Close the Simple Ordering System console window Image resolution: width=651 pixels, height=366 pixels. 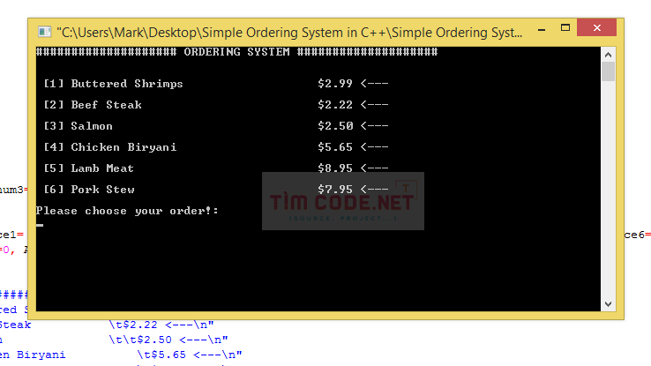pos(596,28)
